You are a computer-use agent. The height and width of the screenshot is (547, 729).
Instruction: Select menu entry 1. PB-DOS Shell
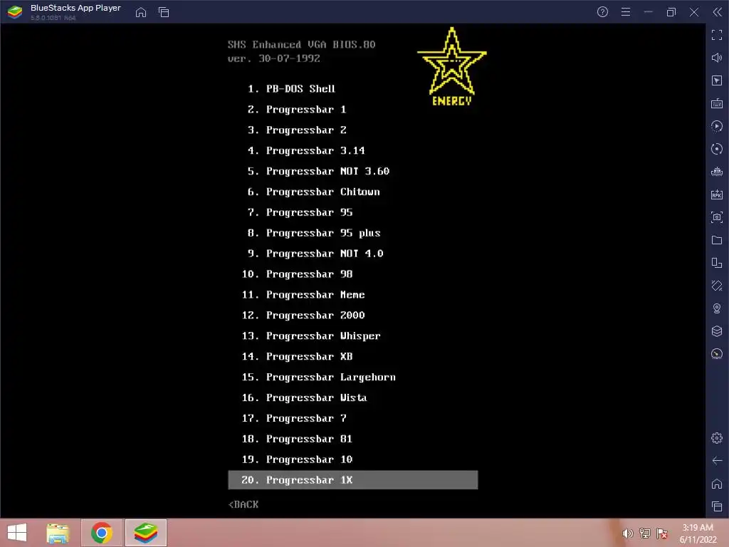[x=291, y=89]
